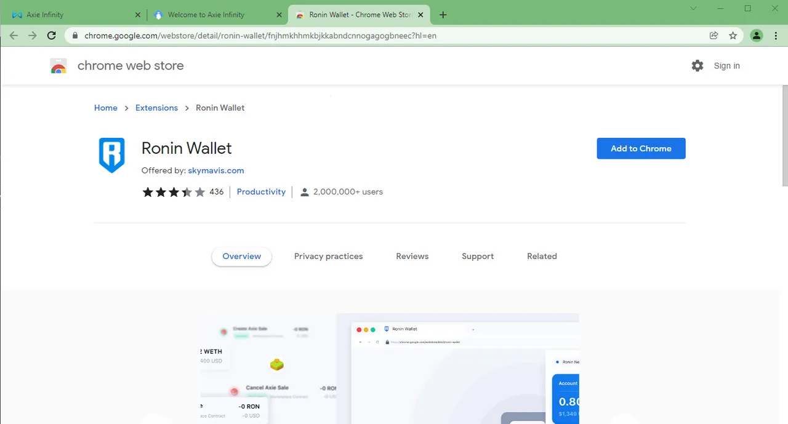Click the Ronin Wallet preview screenshot

pyautogui.click(x=390, y=369)
